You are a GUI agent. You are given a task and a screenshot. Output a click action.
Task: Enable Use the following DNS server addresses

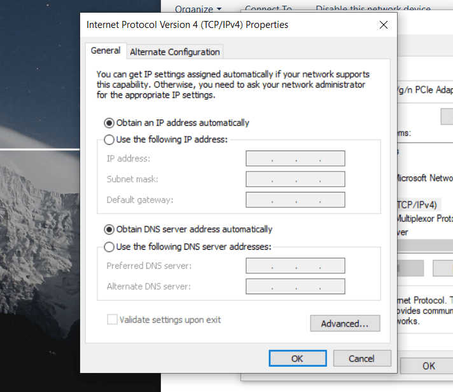point(109,247)
